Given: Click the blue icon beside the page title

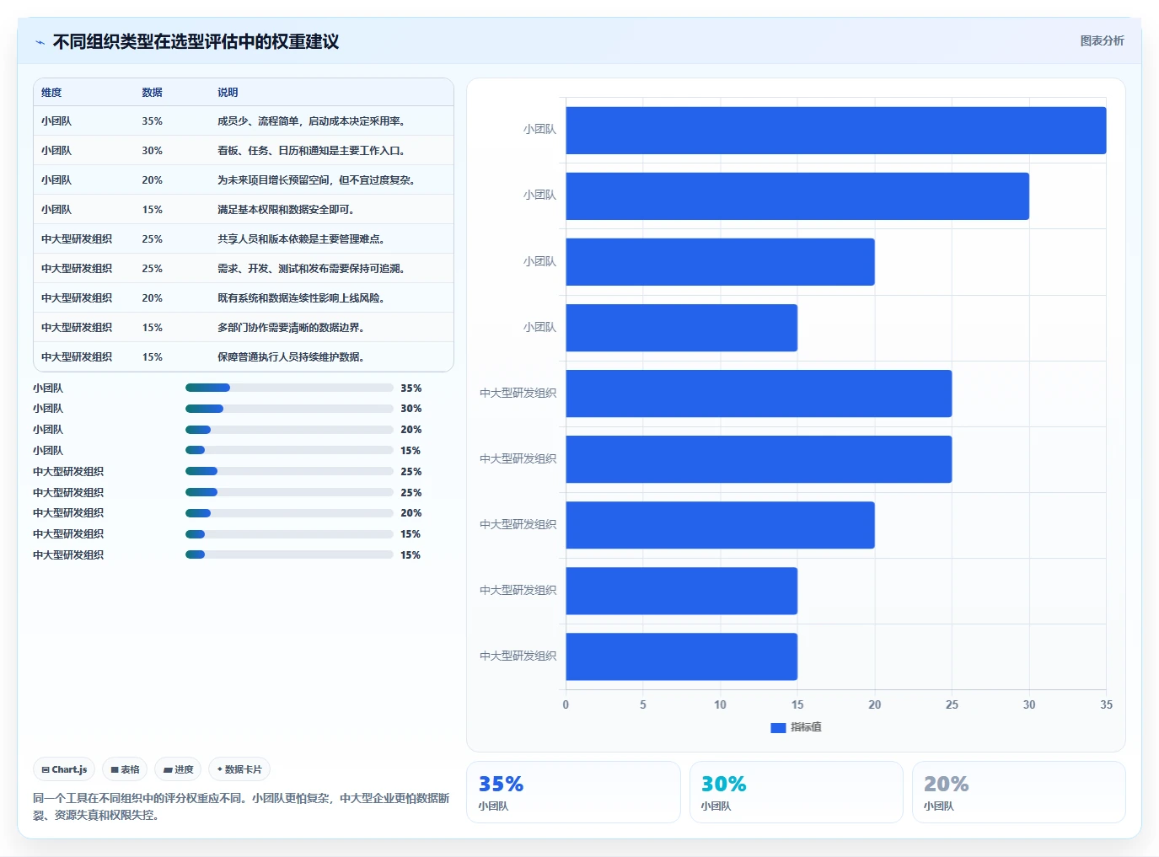Looking at the screenshot, I should coord(40,42).
